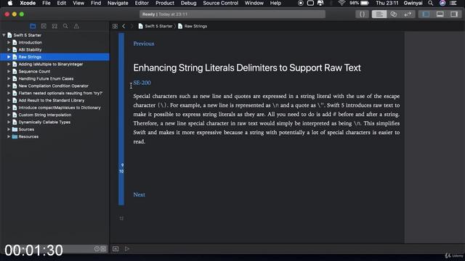Click the Thu 23:11 clock

(x=387, y=3)
